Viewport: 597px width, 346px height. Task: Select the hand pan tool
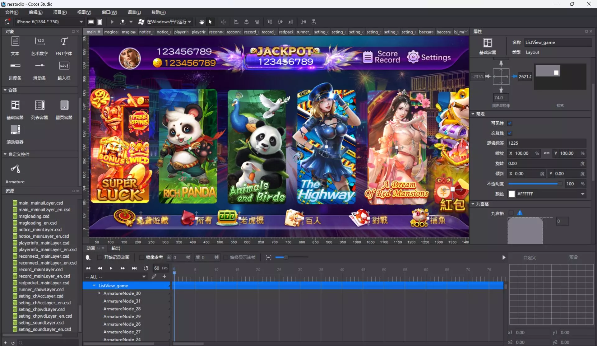[202, 22]
